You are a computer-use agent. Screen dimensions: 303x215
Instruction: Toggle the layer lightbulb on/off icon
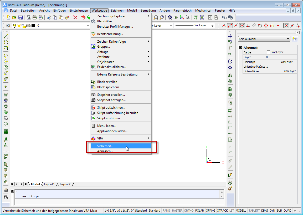tap(14, 26)
